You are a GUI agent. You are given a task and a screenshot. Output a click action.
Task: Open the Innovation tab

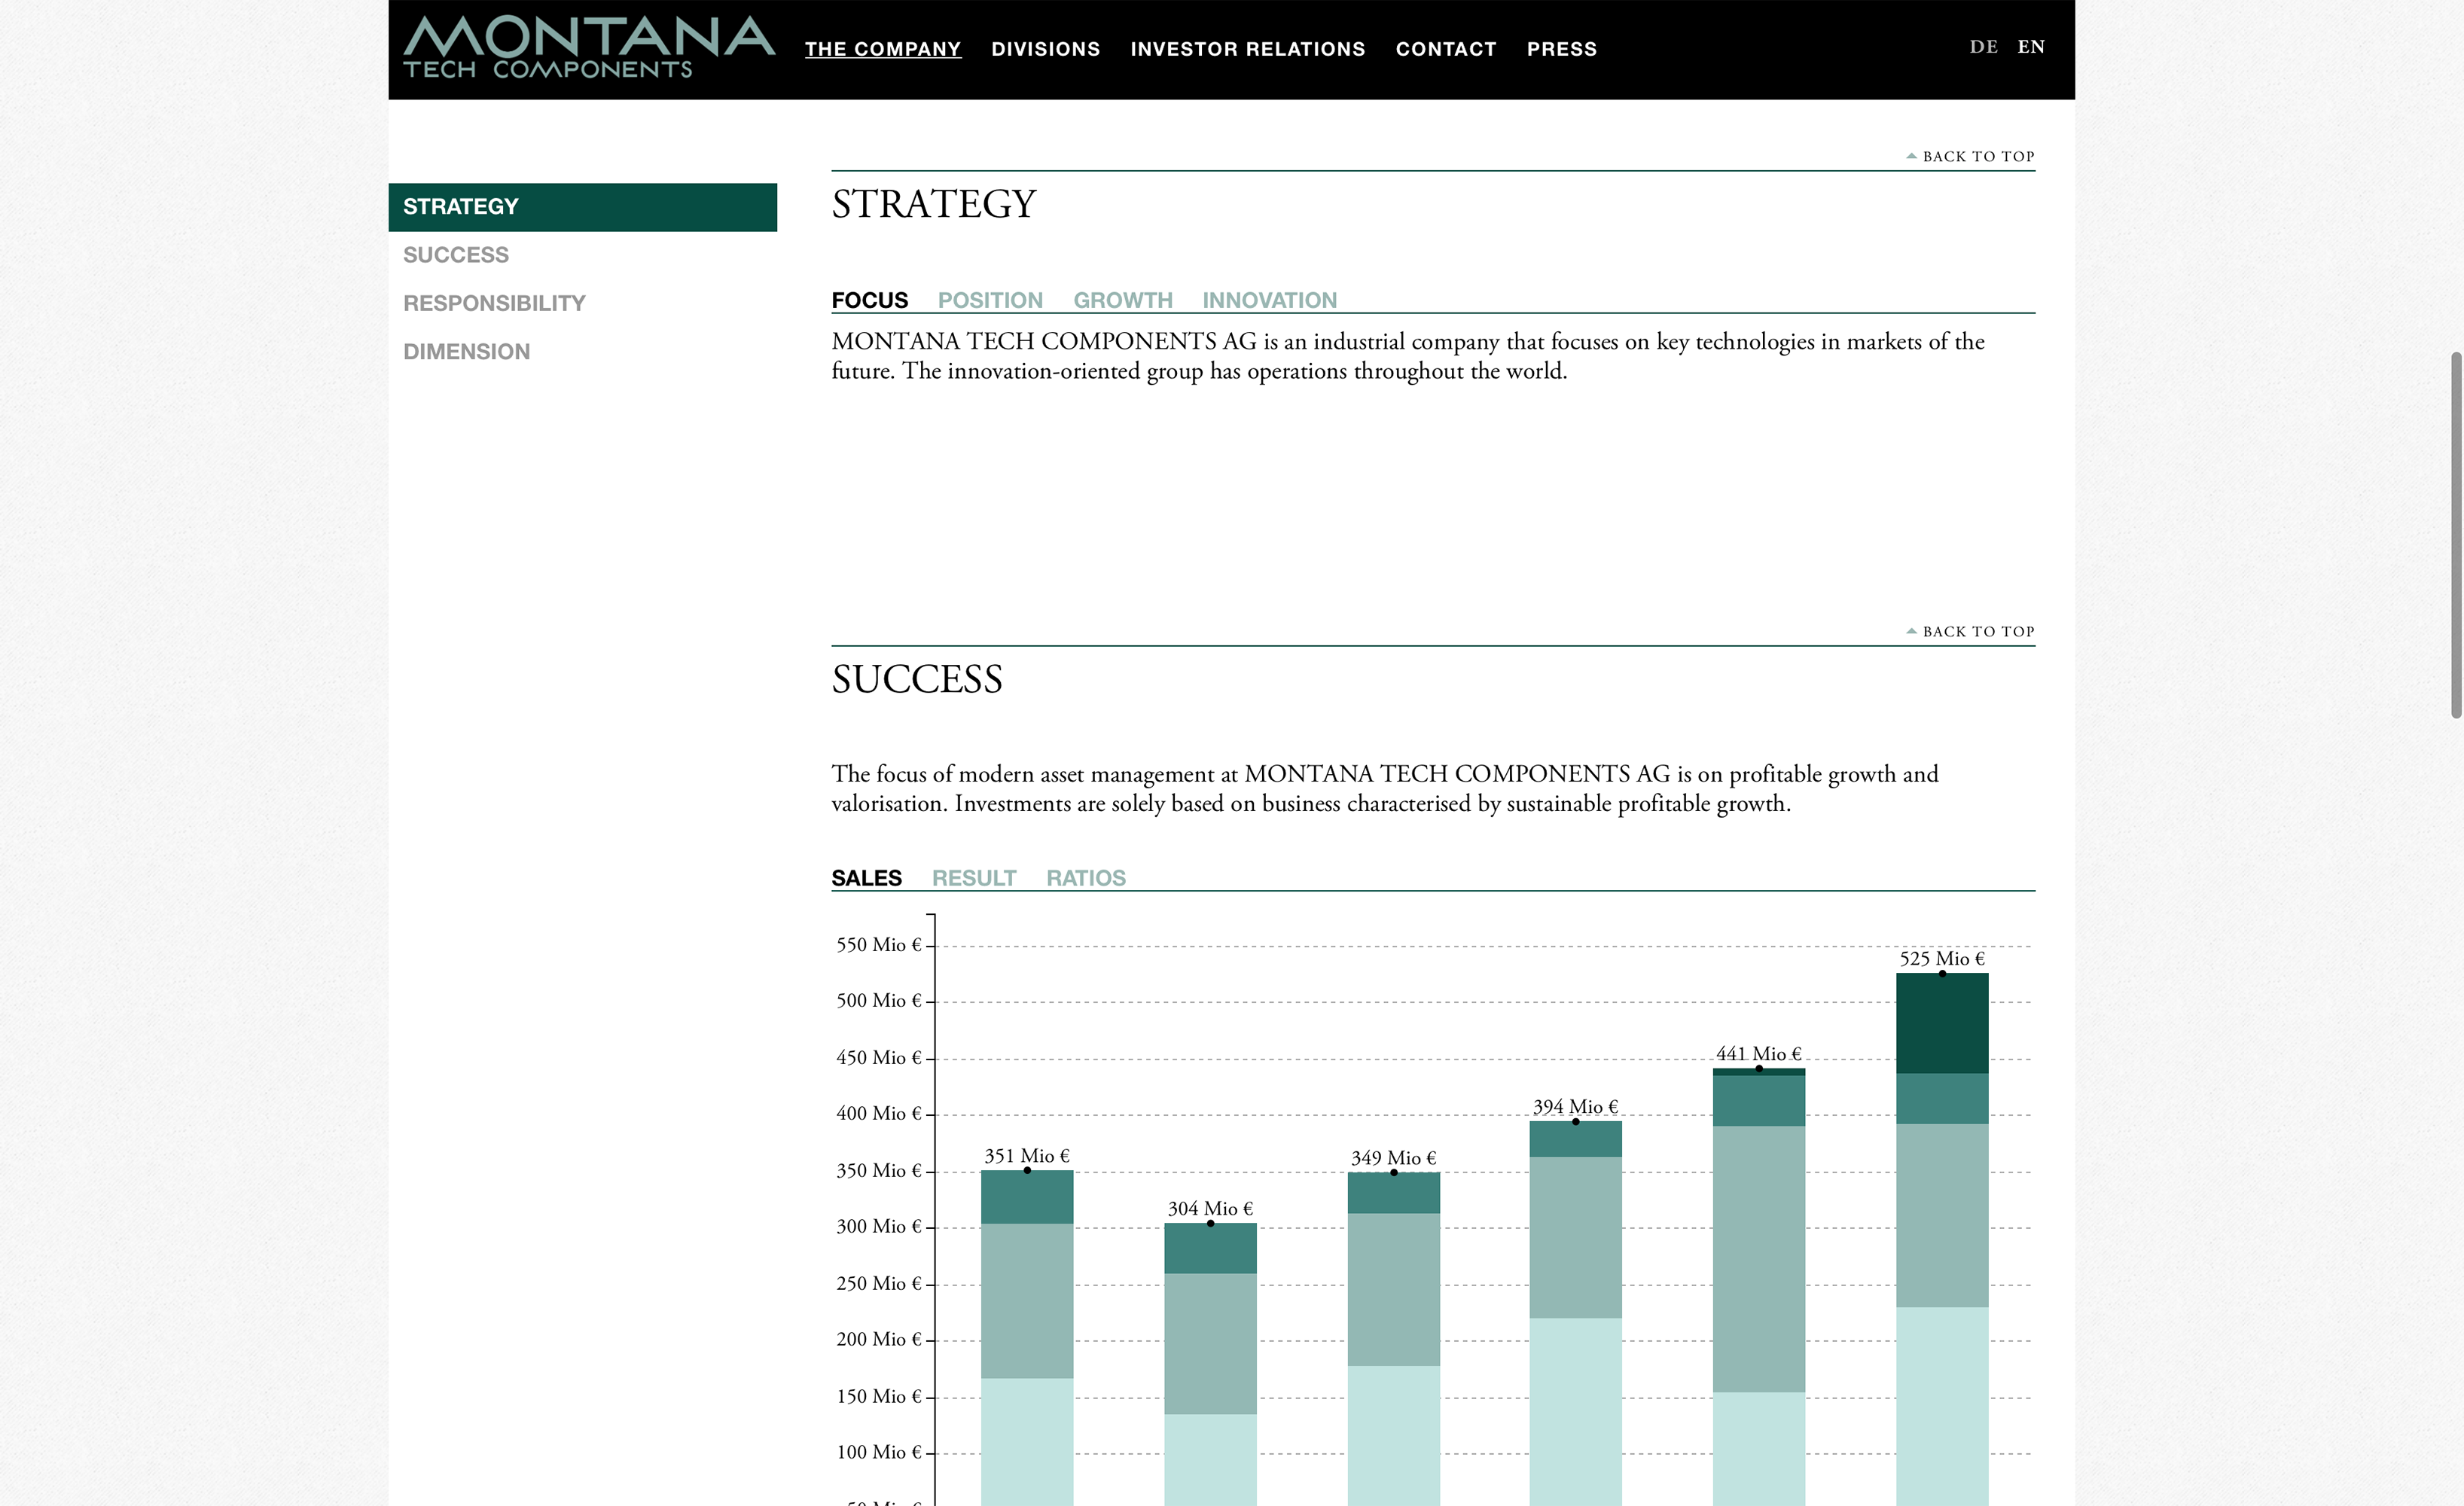point(1268,300)
